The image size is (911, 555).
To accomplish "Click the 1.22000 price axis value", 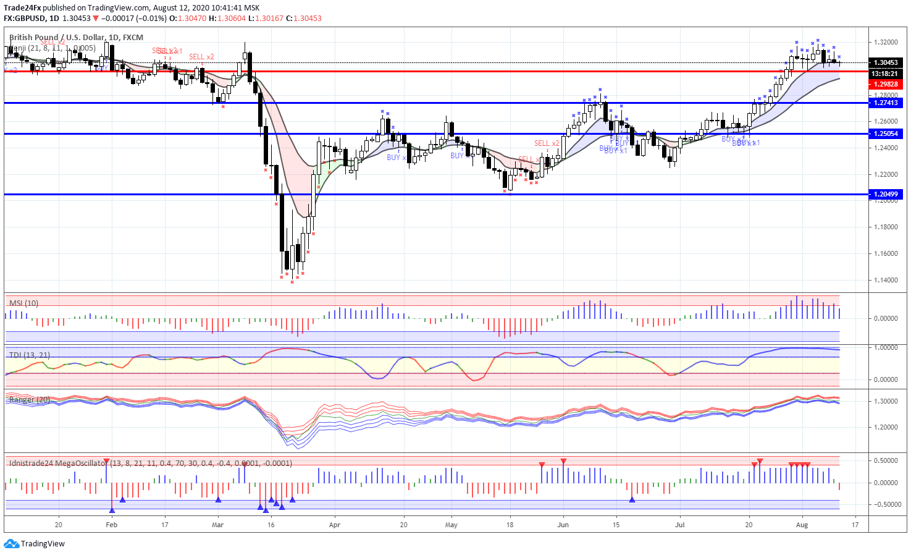I will click(886, 174).
